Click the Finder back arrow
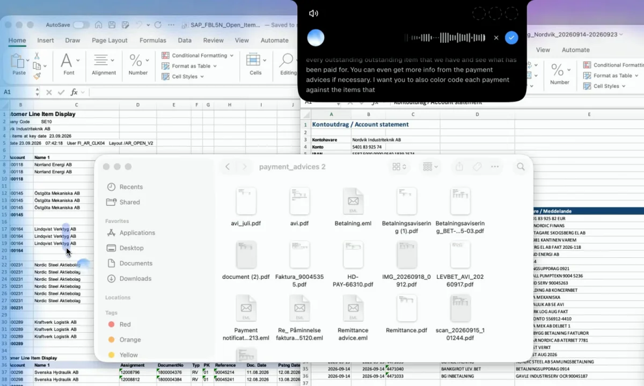 [228, 167]
